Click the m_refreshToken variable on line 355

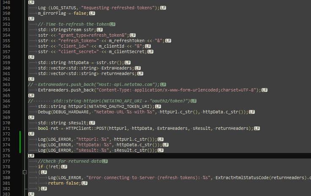(127, 41)
